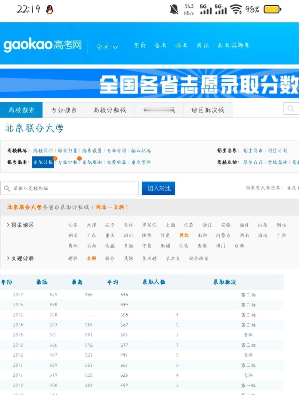Switch to the 地区批次线 tab
Screen dimensions: 299x395
pyautogui.click(x=208, y=110)
